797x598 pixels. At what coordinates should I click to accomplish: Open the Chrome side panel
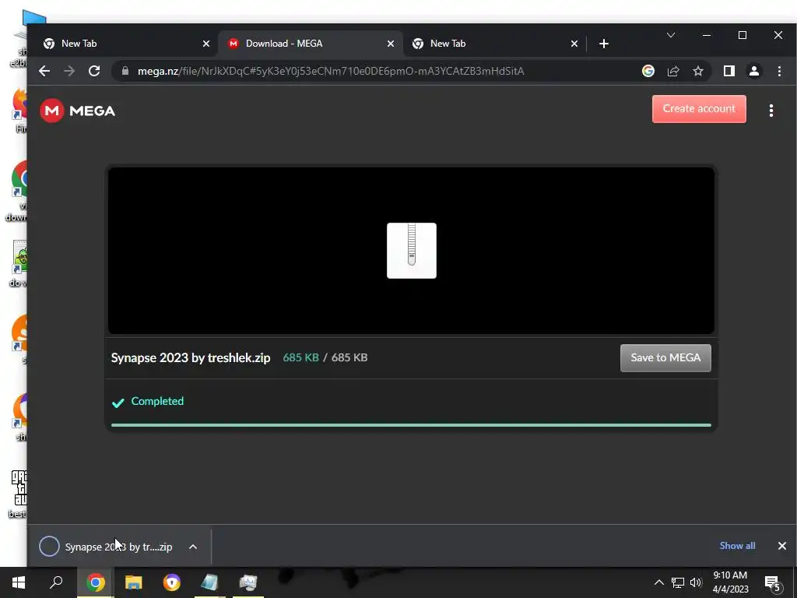pyautogui.click(x=729, y=71)
